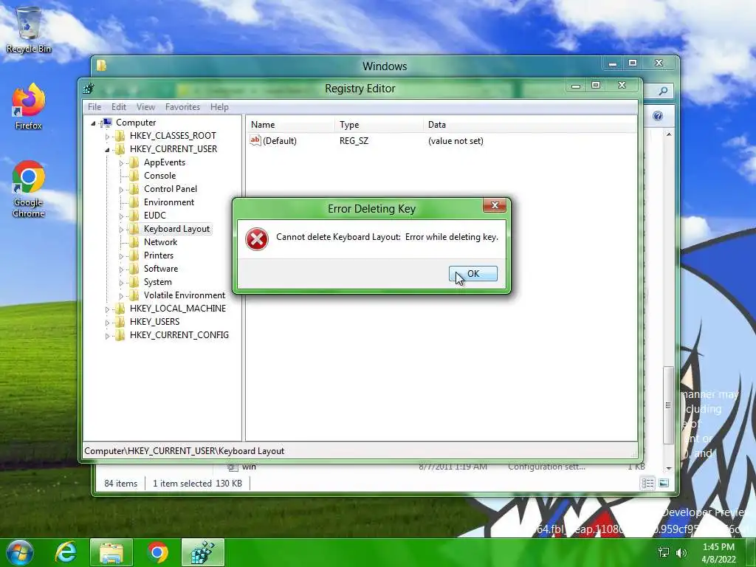
Task: Click the Windows Explorer window folder icon
Action: pos(100,66)
